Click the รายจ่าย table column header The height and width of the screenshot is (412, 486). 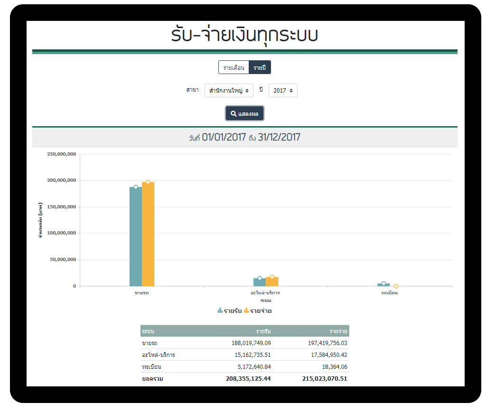click(338, 331)
